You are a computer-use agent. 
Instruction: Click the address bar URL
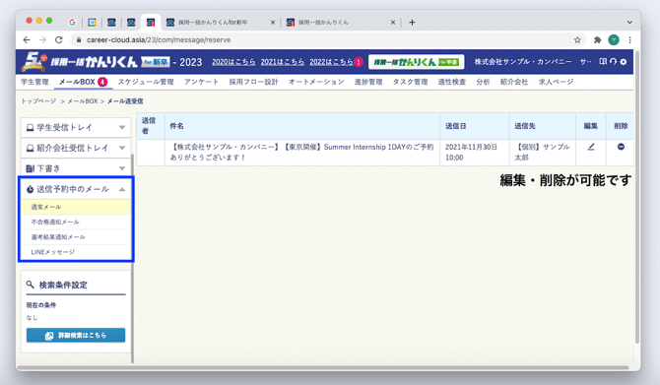(159, 40)
